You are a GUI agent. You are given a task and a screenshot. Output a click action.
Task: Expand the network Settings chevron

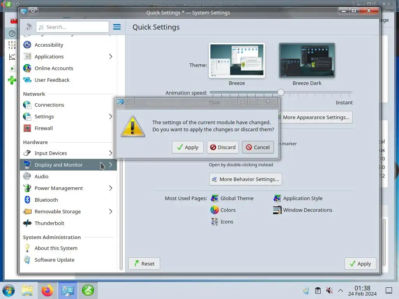[111, 116]
